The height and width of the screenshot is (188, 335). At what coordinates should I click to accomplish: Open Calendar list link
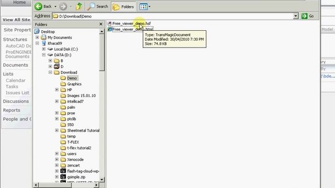(x=15, y=80)
